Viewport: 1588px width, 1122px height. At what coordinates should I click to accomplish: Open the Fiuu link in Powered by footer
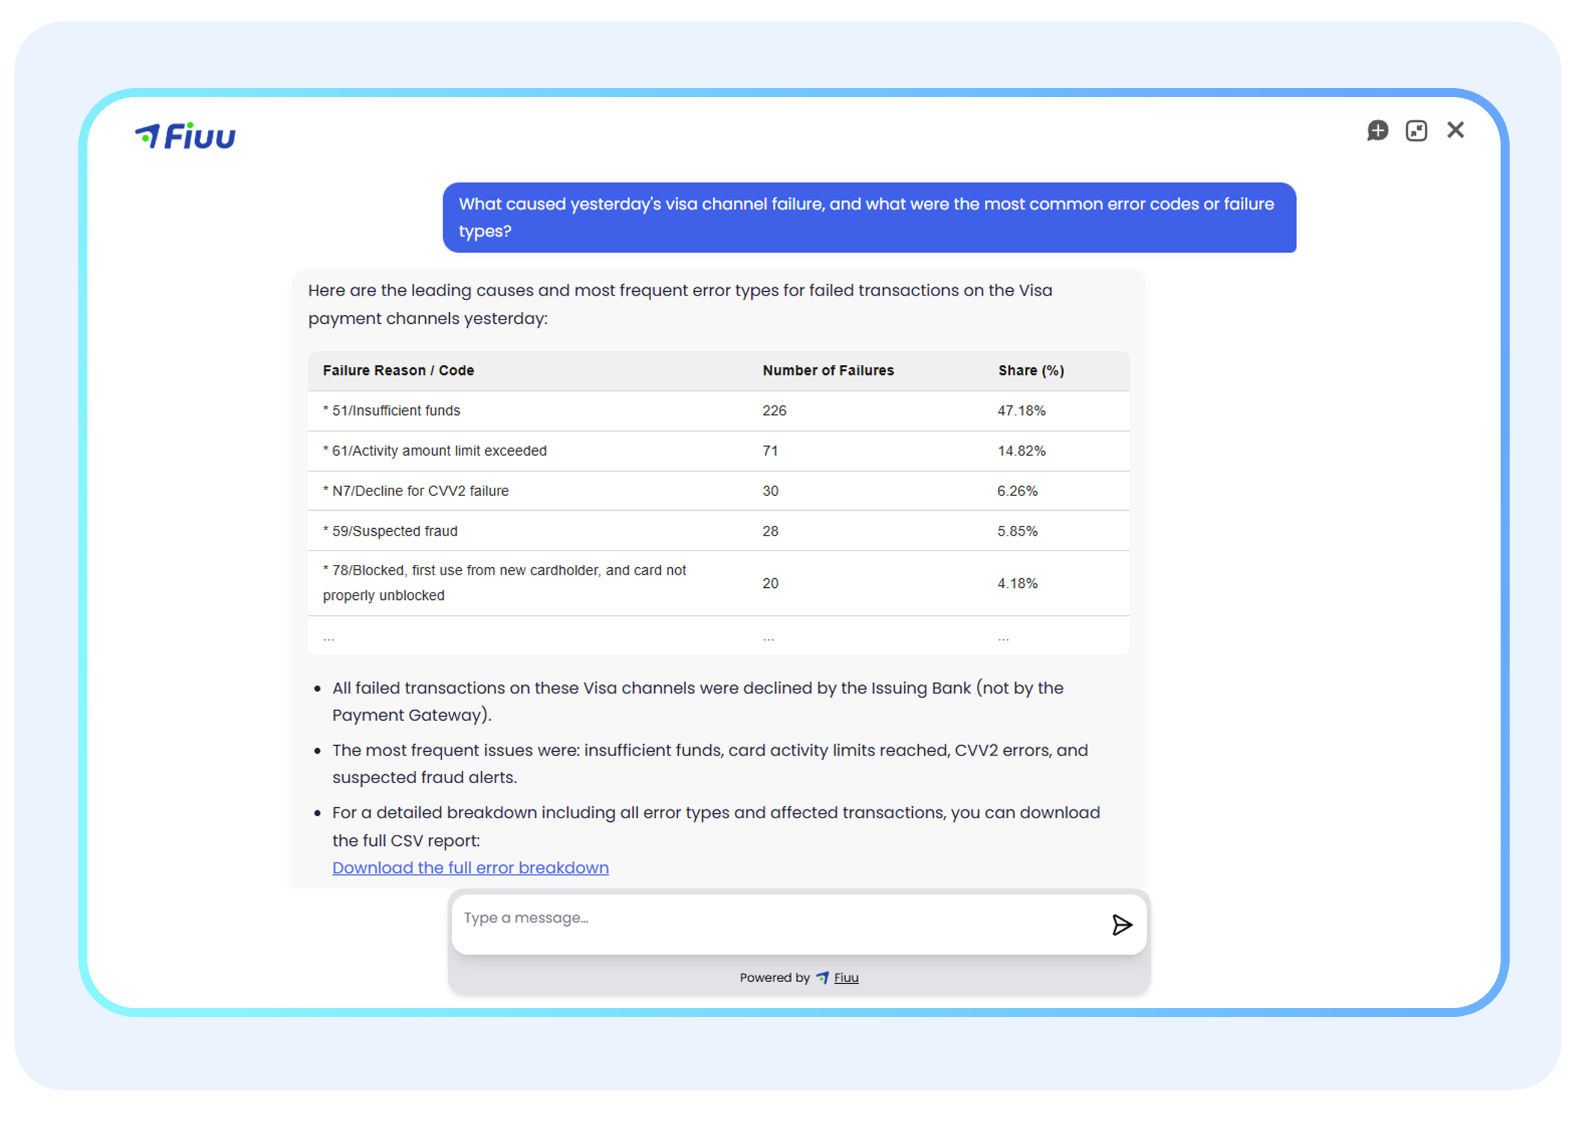tap(846, 977)
